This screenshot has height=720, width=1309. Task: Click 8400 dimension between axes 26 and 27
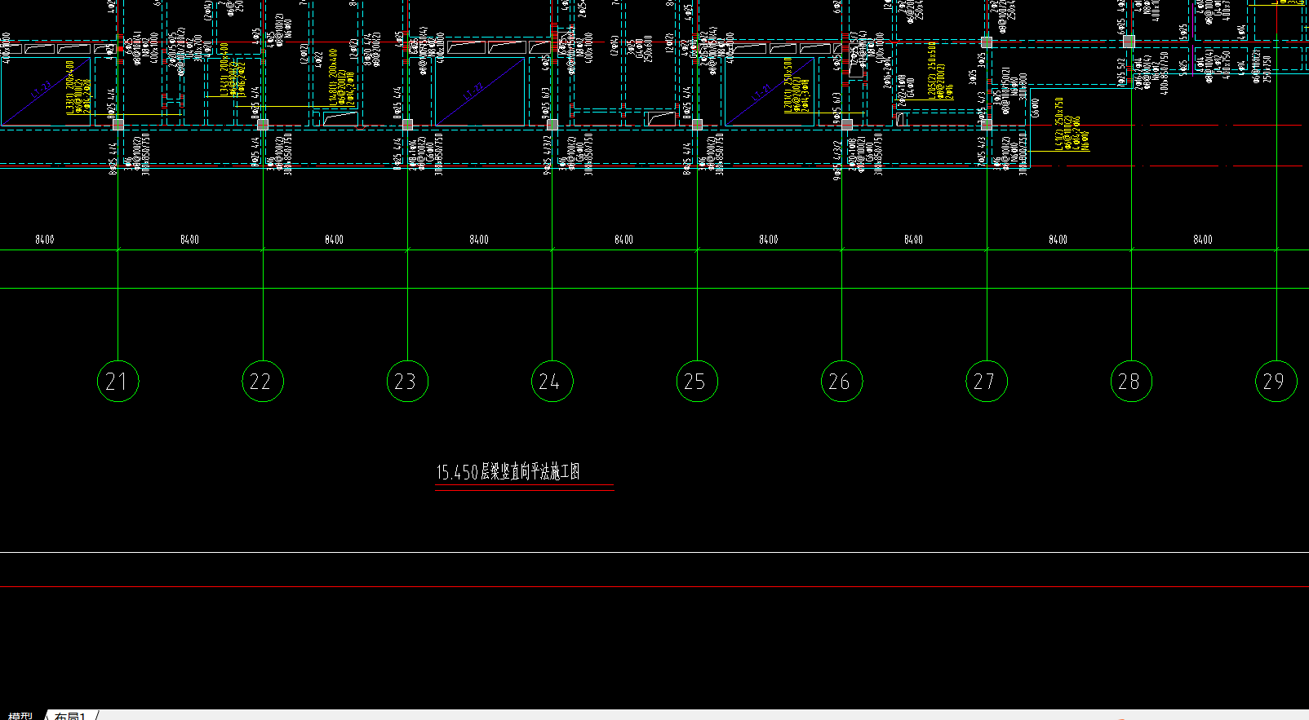[913, 240]
